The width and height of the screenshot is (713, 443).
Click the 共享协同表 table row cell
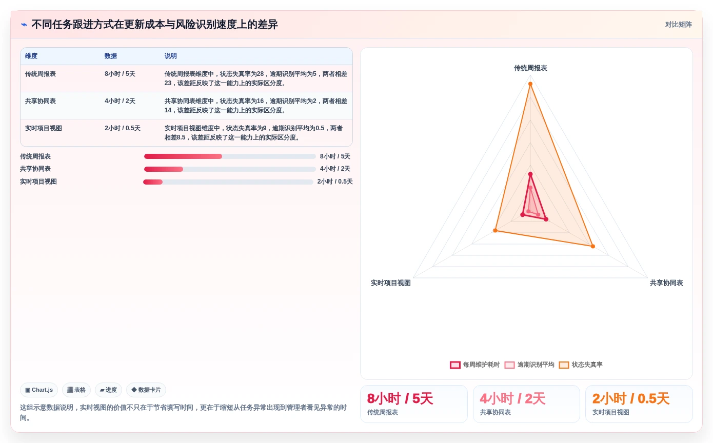point(41,101)
